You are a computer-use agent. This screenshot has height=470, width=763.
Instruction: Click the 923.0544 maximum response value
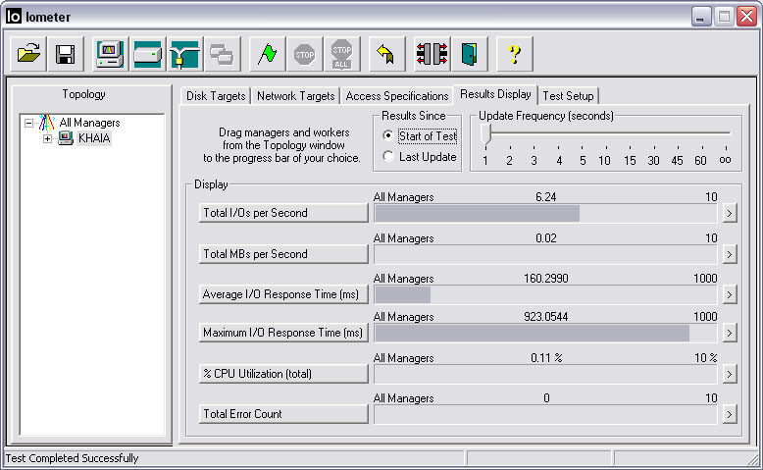coord(545,317)
